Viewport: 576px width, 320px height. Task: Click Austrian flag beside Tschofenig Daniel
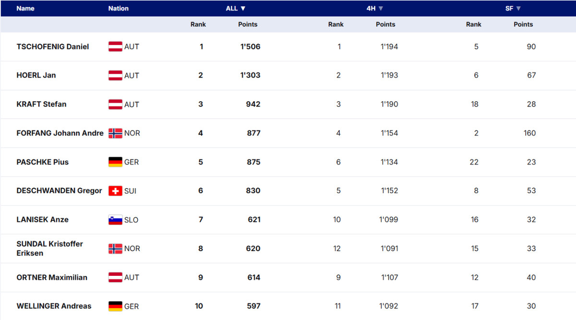click(x=115, y=47)
